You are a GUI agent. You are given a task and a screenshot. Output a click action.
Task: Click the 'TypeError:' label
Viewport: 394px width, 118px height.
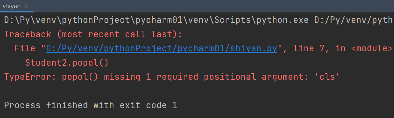[x=30, y=77]
